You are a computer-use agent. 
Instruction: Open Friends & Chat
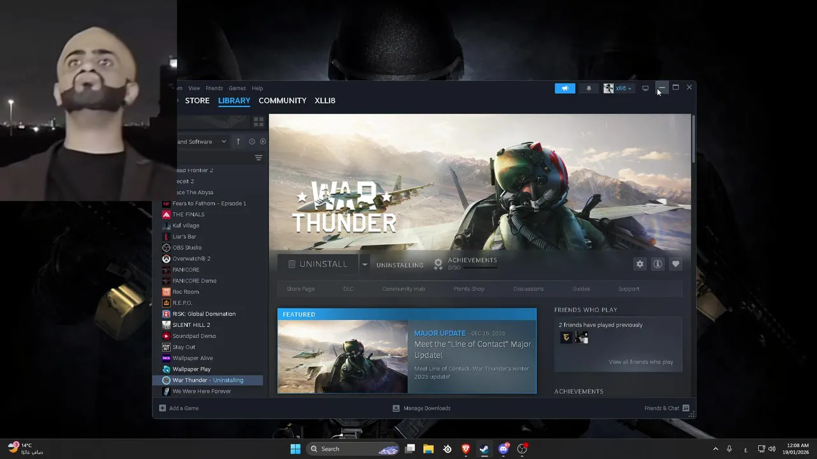click(x=667, y=408)
